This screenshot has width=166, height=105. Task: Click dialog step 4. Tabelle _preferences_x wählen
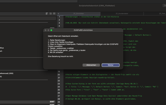tap(61, 48)
